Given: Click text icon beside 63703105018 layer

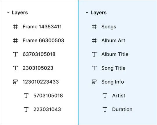Looking at the screenshot, I should pyautogui.click(x=15, y=54).
